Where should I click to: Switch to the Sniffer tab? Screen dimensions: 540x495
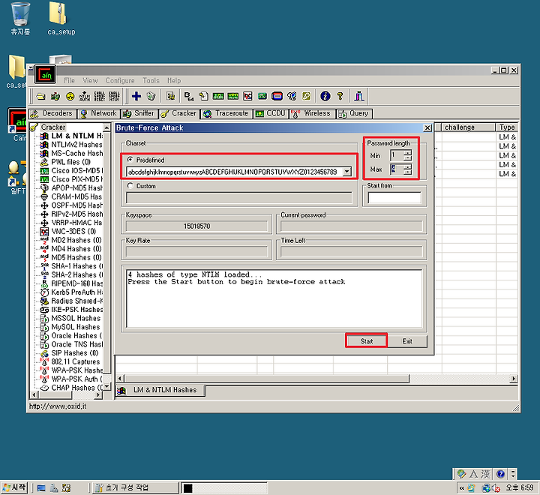click(139, 113)
